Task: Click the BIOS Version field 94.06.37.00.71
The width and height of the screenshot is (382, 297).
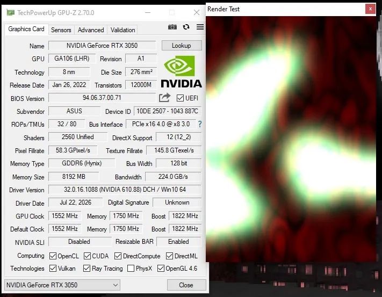Action: point(102,98)
